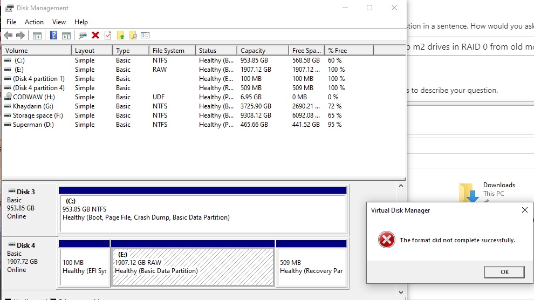Screen dimensions: 534x300
Task: Open the Action menu
Action: (34, 22)
